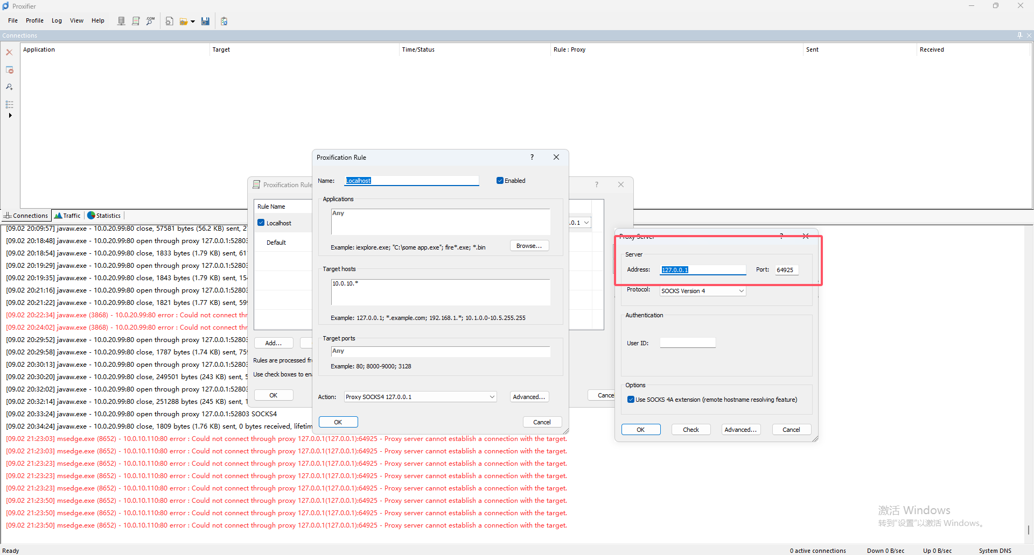
Task: Click the list view sidebar icon
Action: click(9, 104)
